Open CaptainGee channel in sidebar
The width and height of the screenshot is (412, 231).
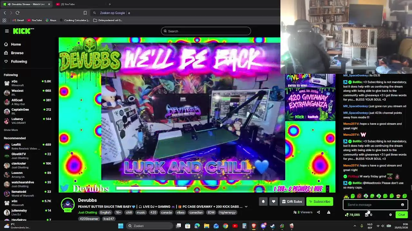tap(27, 111)
